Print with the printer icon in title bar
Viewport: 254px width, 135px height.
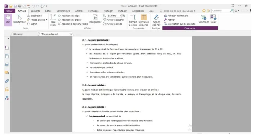(20, 6)
